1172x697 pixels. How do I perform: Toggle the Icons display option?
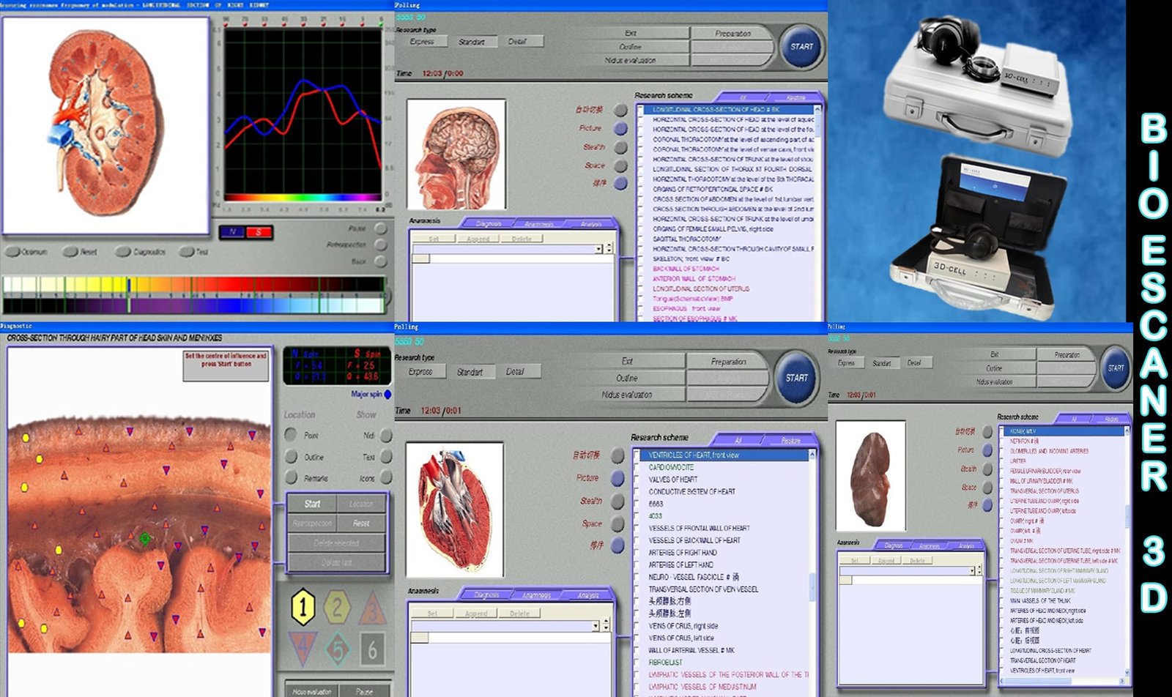click(x=386, y=477)
